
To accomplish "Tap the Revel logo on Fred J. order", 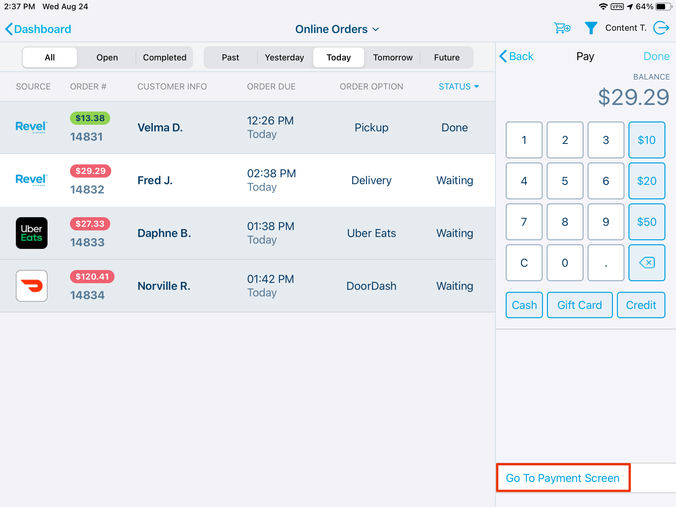I will pyautogui.click(x=32, y=180).
